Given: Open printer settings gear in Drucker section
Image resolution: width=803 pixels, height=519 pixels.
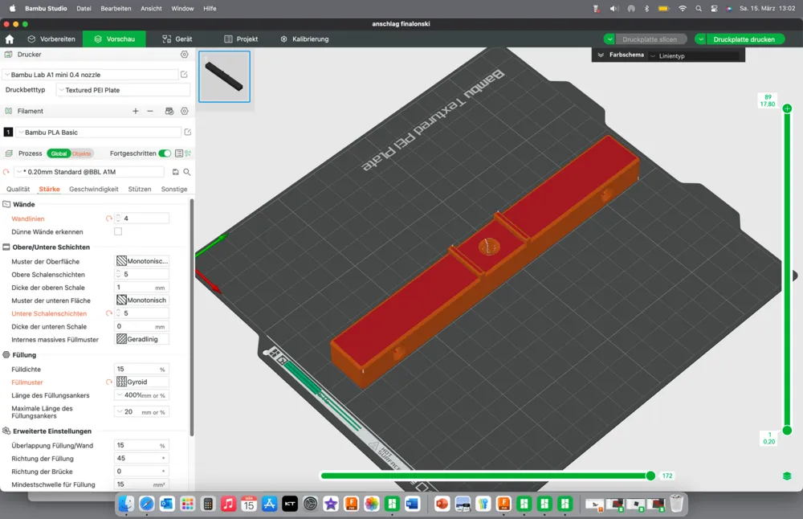Looking at the screenshot, I should (185, 55).
